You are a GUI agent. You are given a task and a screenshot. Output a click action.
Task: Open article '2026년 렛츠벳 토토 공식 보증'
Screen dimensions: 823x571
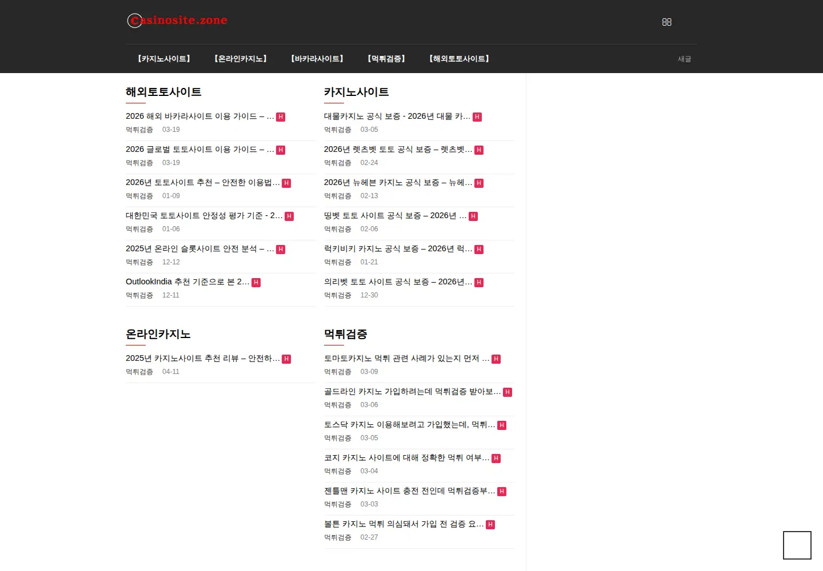398,150
